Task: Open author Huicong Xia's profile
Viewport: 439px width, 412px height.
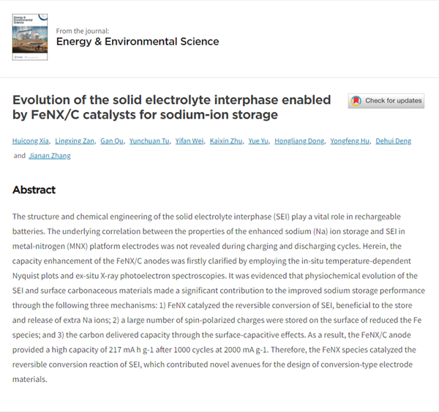Action: coord(32,141)
